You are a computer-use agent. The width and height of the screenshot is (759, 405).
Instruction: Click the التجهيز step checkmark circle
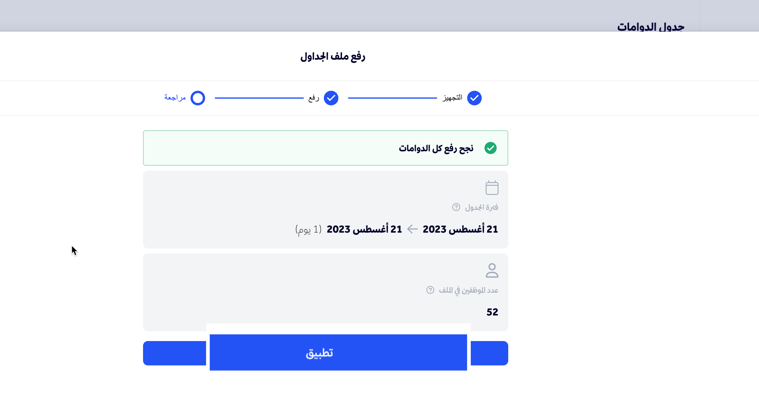[x=474, y=98]
